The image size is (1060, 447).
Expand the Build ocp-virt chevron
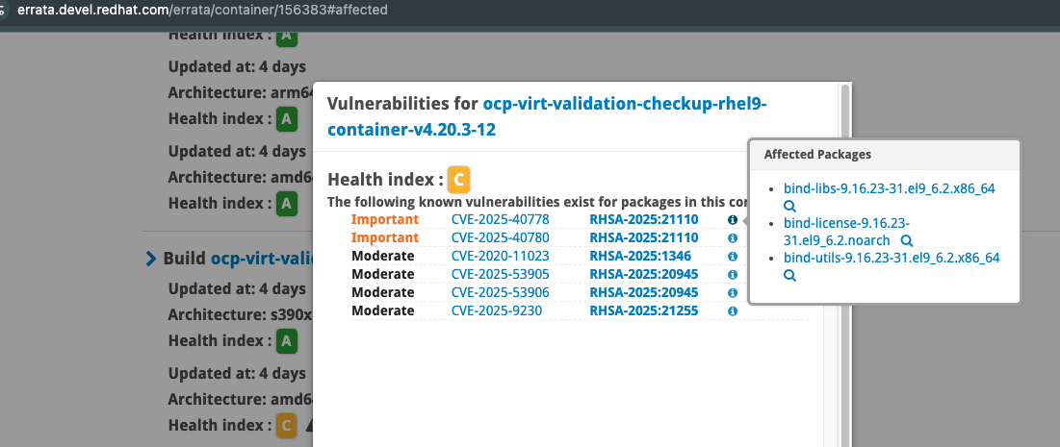(150, 259)
